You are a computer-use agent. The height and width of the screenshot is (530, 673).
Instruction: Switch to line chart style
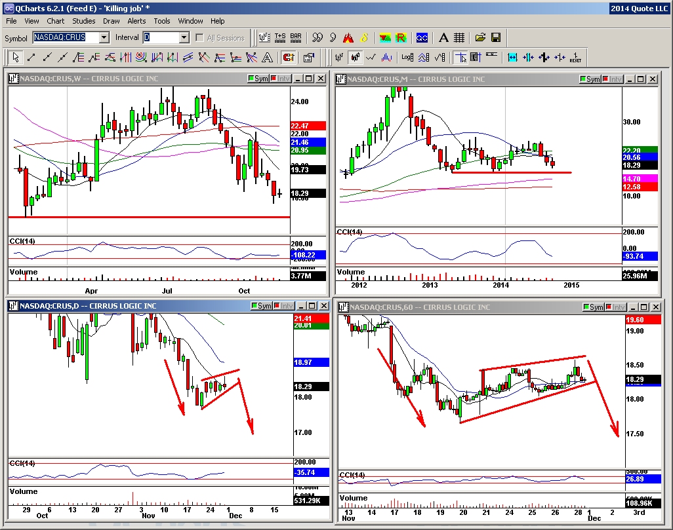pos(371,57)
